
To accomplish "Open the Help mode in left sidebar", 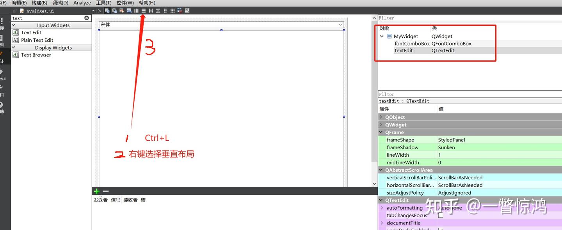I will point(2,107).
